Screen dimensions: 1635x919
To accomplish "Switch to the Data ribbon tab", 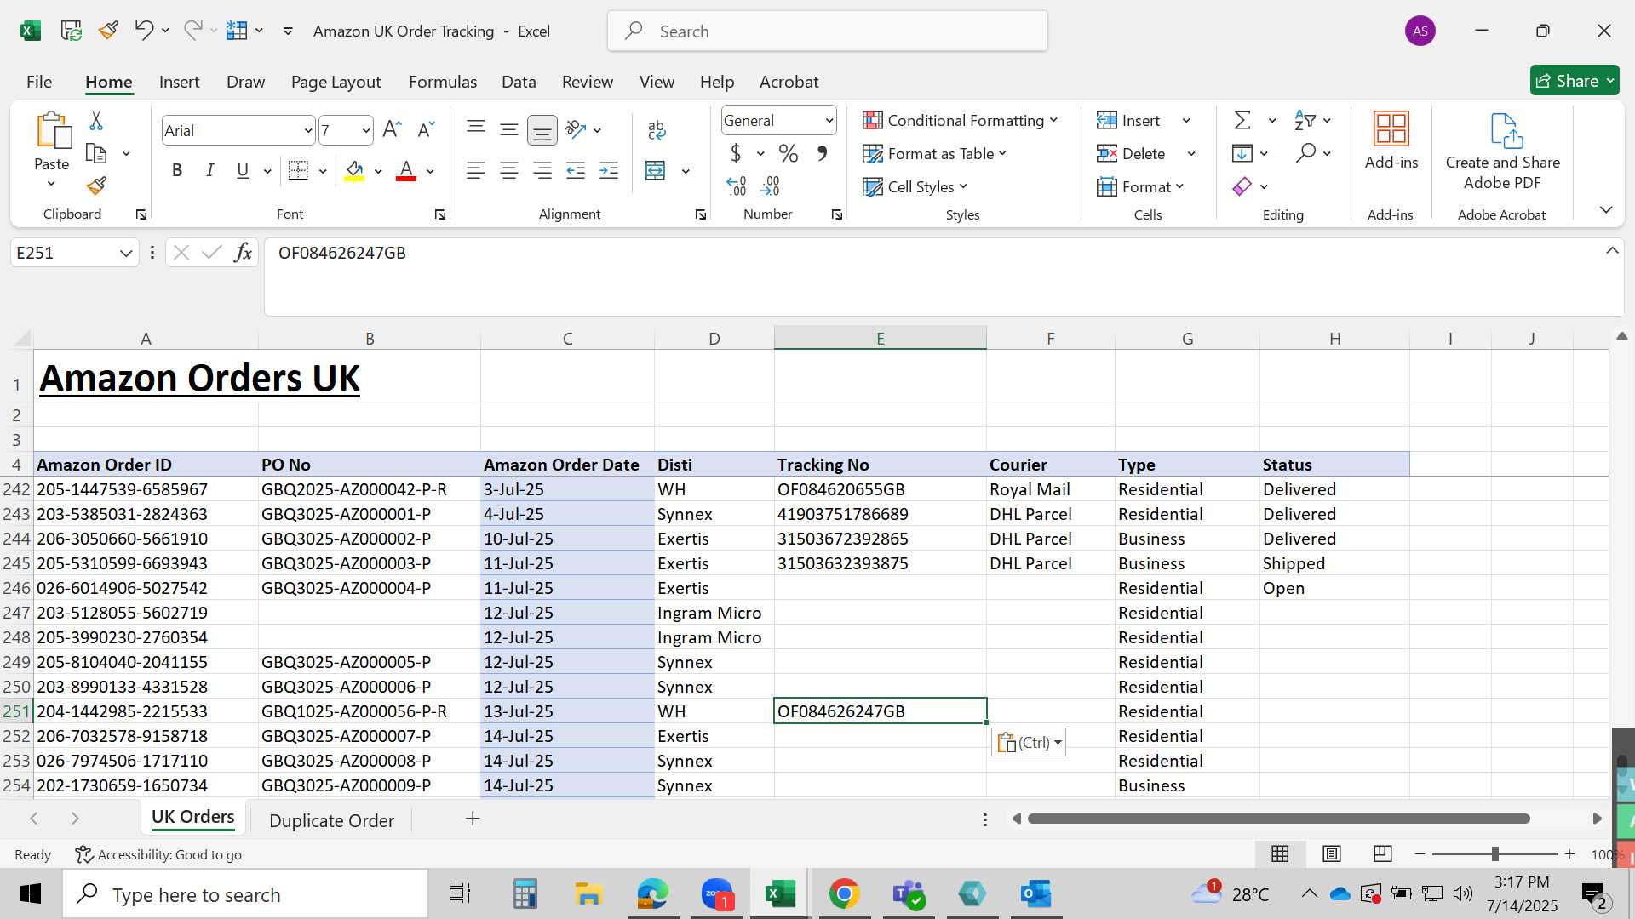I will click(x=519, y=82).
